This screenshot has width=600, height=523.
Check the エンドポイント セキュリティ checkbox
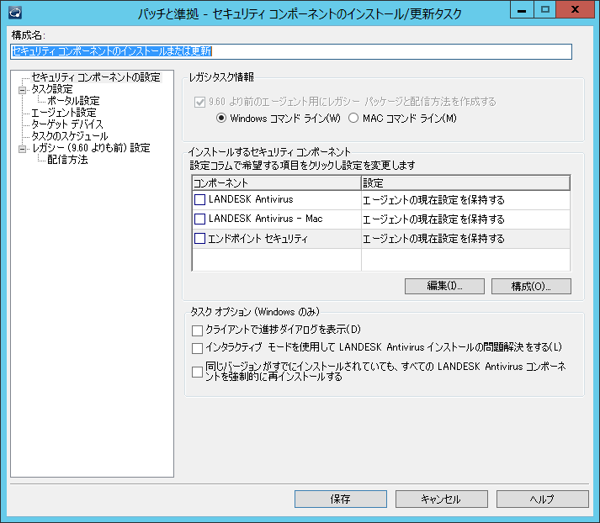click(x=199, y=239)
